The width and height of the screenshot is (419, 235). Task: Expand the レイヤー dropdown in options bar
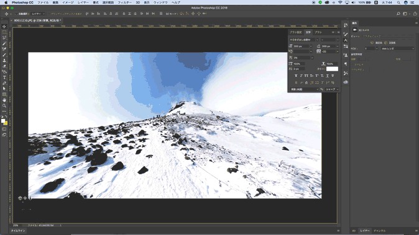point(38,14)
